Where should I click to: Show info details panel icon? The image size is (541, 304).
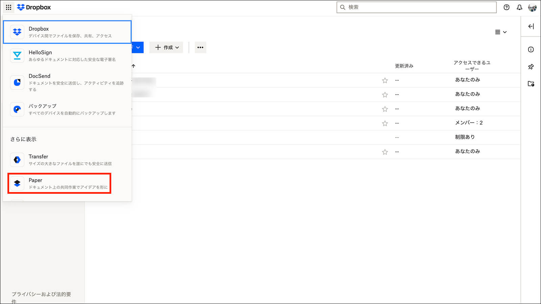(531, 49)
